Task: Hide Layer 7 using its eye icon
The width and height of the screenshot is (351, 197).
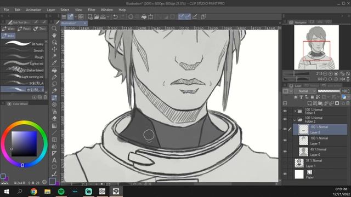Action: pyautogui.click(x=285, y=141)
